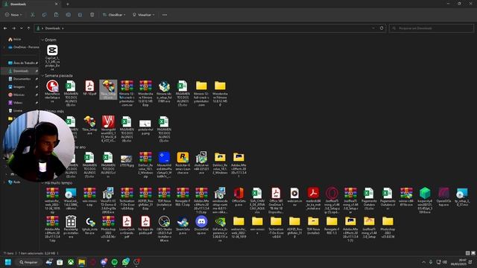Collapse the Semana passada group

(42, 75)
